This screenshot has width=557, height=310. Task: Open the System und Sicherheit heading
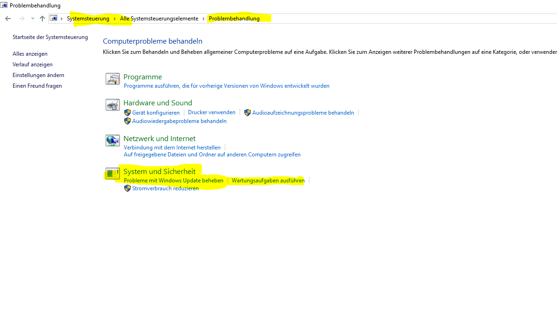click(160, 171)
